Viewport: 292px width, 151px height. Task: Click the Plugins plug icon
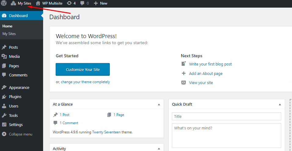click(4, 97)
